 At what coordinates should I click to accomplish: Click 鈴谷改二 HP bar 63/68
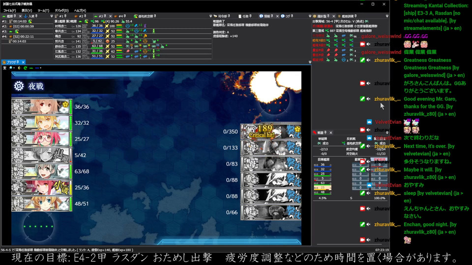point(97,46)
